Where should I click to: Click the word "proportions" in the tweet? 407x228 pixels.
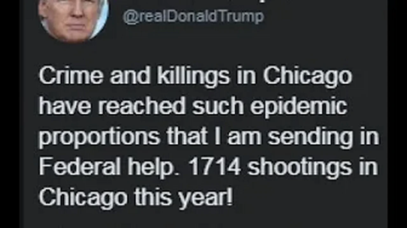pyautogui.click(x=100, y=137)
